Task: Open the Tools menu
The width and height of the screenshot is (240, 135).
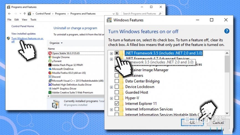Action: tap(33, 20)
